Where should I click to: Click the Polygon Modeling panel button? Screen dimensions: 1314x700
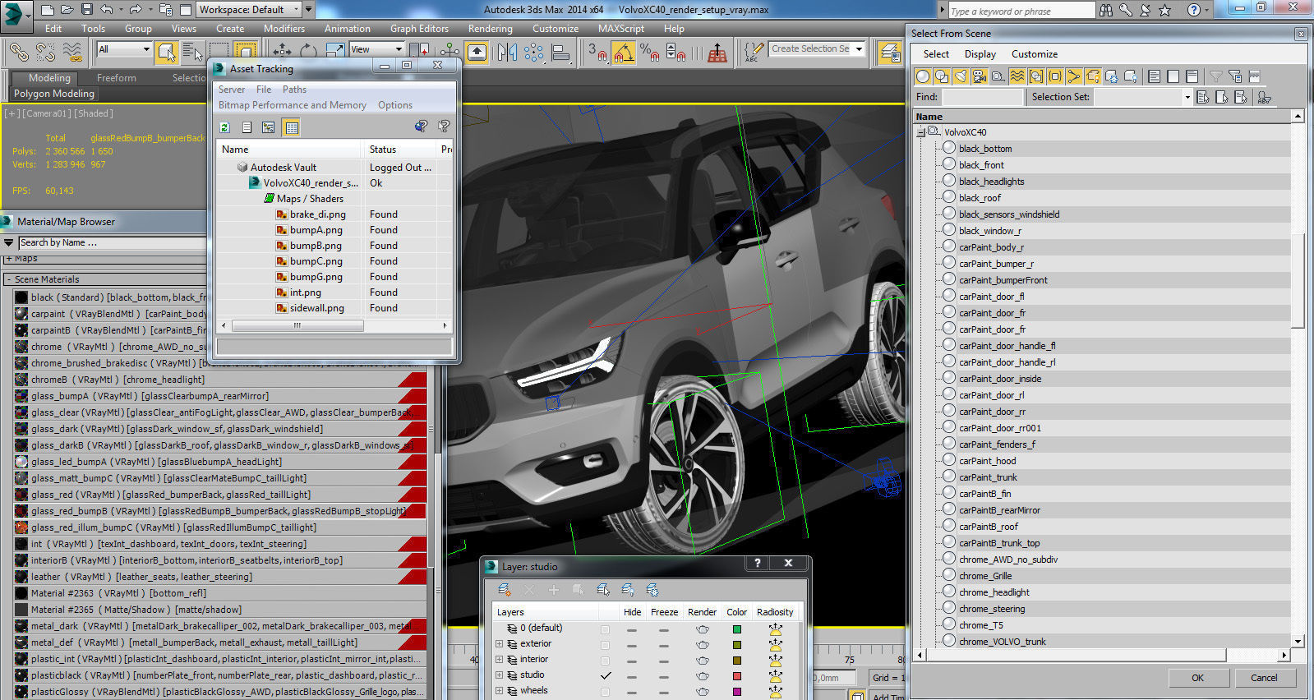(x=54, y=94)
